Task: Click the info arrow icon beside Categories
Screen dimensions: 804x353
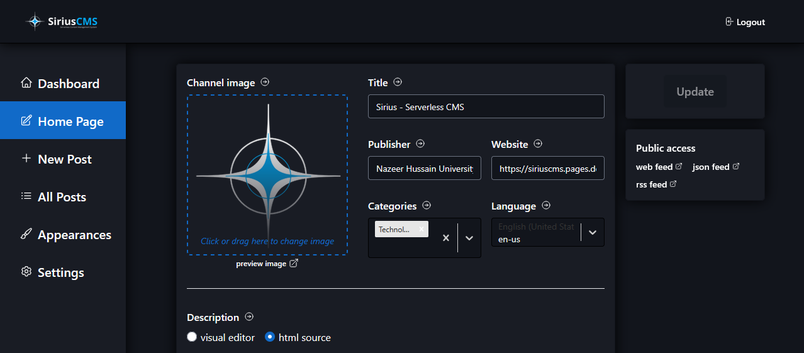Action: [427, 205]
